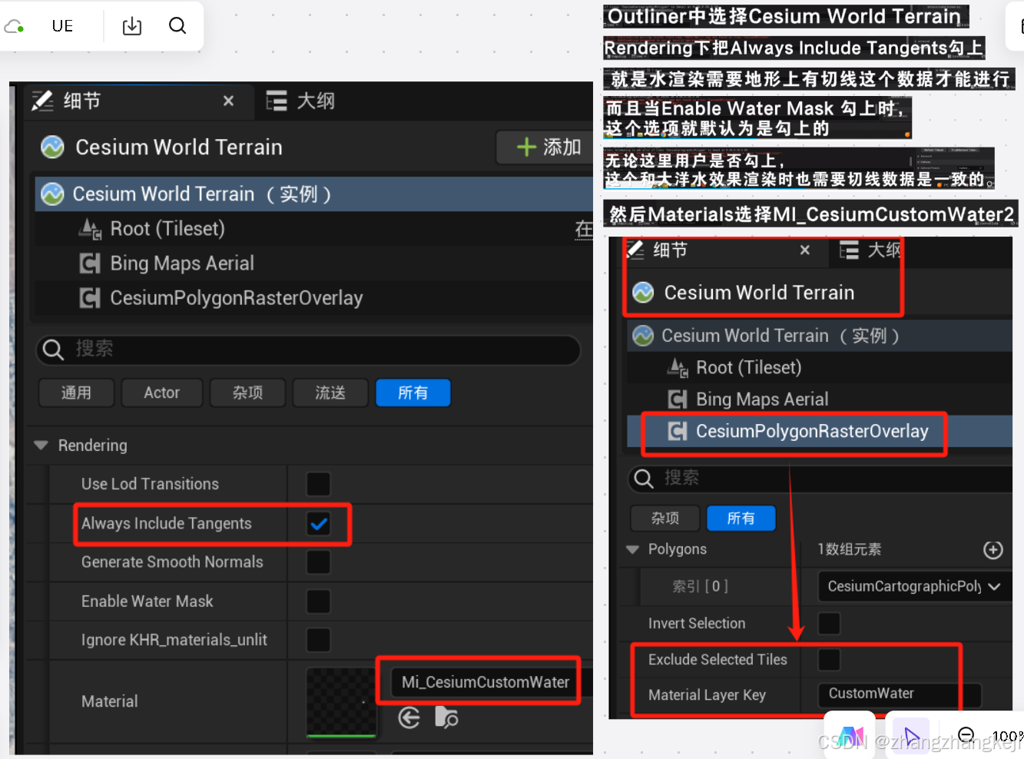Uncheck Always Include Tangents
Viewport: 1024px width, 759px height.
pos(318,524)
